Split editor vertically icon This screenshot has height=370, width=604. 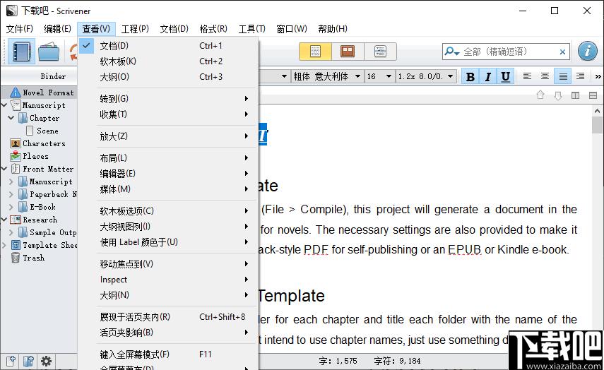point(575,95)
